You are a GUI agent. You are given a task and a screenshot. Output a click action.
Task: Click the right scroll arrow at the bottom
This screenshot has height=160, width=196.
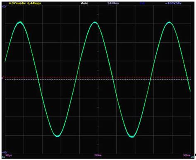[x=192, y=157]
